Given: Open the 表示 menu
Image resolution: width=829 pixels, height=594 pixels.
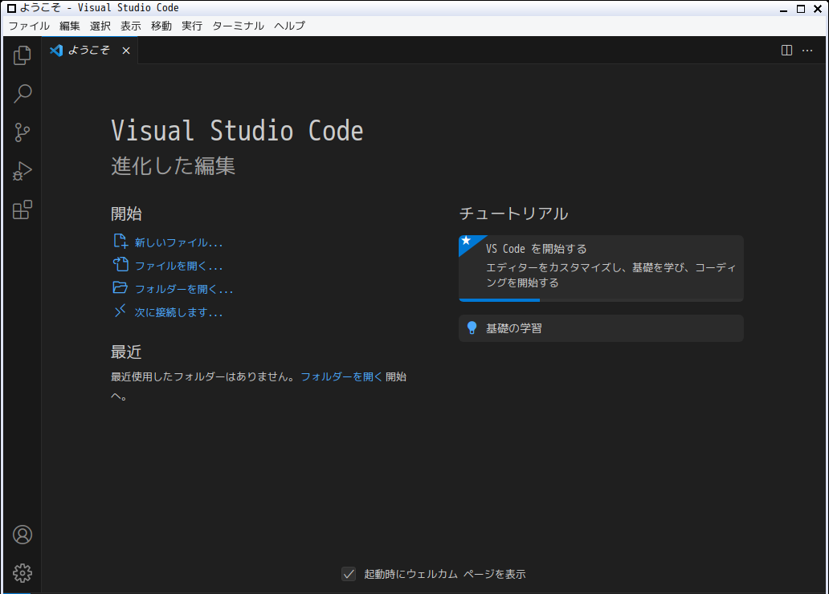Looking at the screenshot, I should pyautogui.click(x=131, y=26).
